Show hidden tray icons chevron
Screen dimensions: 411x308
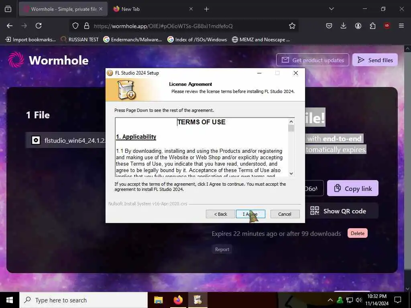coord(330,300)
